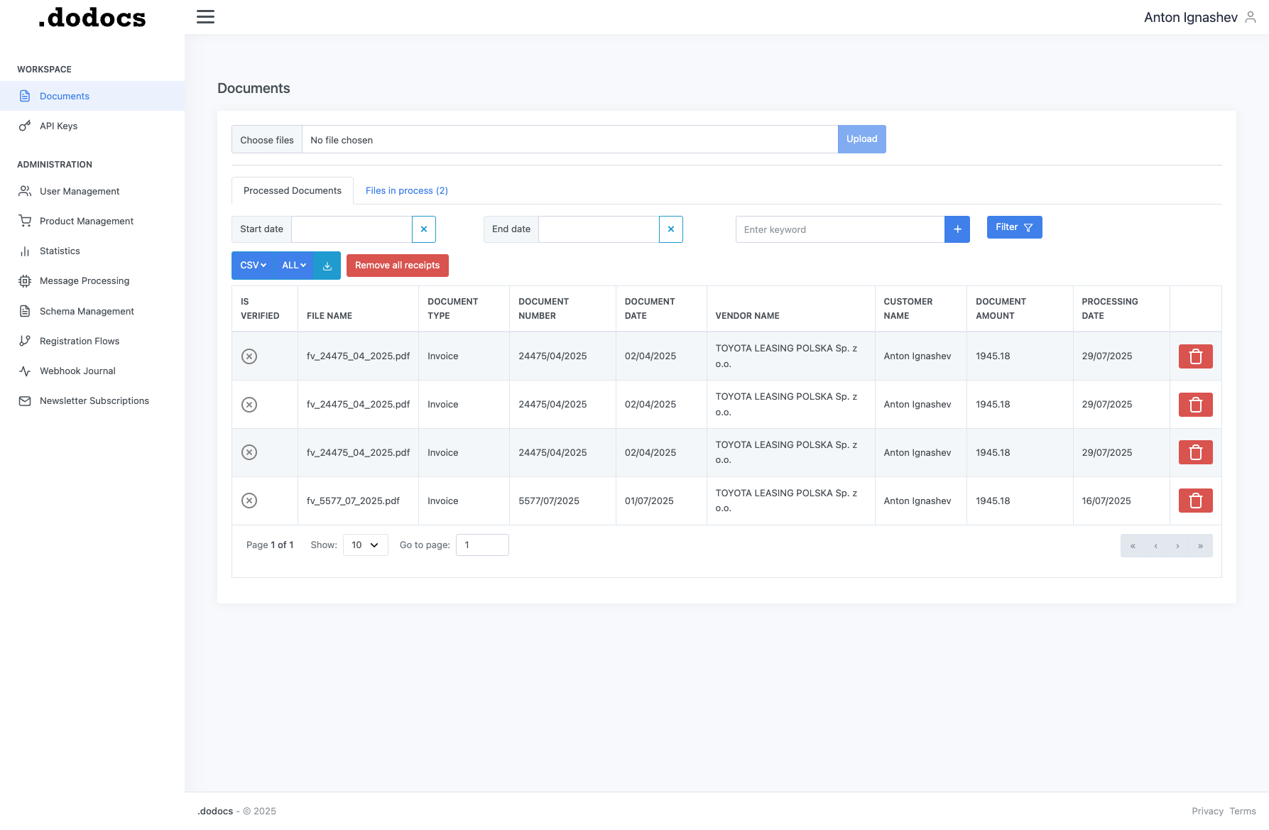This screenshot has height=830, width=1269.
Task: Toggle the hamburger sidebar menu
Action: point(205,17)
